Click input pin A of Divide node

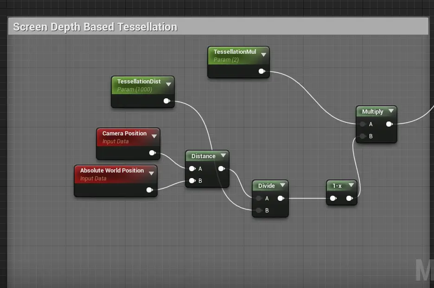point(259,198)
